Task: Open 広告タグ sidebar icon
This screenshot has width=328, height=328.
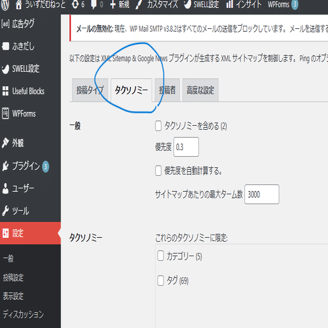Action: (5, 24)
